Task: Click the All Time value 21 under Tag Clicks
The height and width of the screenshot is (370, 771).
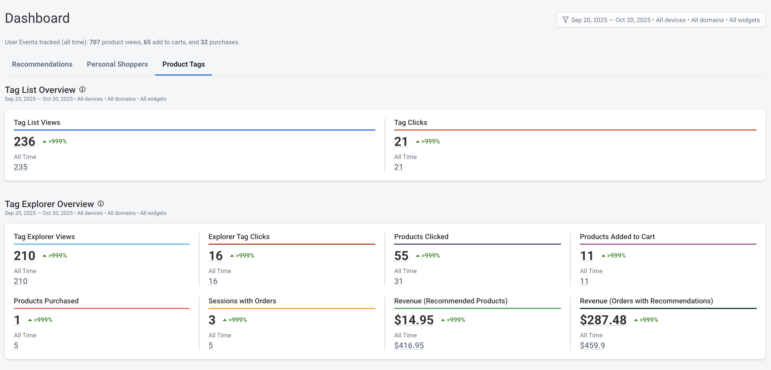Action: tap(398, 167)
